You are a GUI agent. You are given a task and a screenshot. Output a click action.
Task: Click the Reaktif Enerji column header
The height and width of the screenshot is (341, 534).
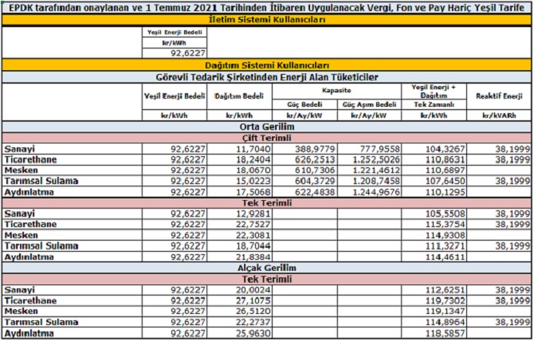(500, 95)
